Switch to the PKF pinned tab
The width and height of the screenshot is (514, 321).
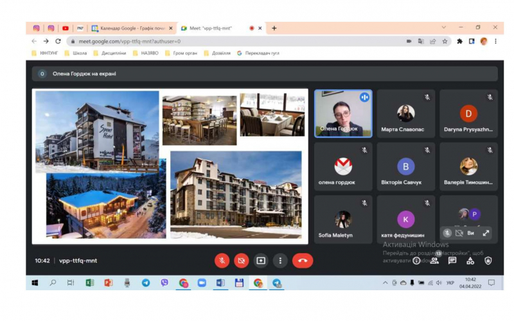click(x=80, y=28)
